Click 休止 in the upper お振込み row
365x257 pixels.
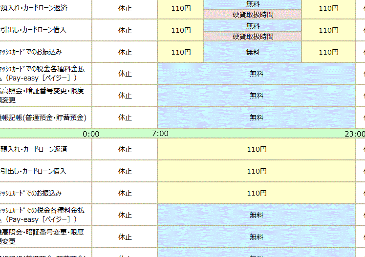(x=125, y=52)
